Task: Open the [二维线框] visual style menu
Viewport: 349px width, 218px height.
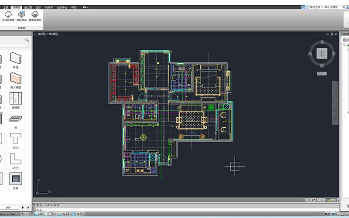Action: [x=51, y=34]
